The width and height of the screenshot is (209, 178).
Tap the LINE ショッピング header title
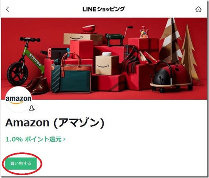[x=104, y=9]
